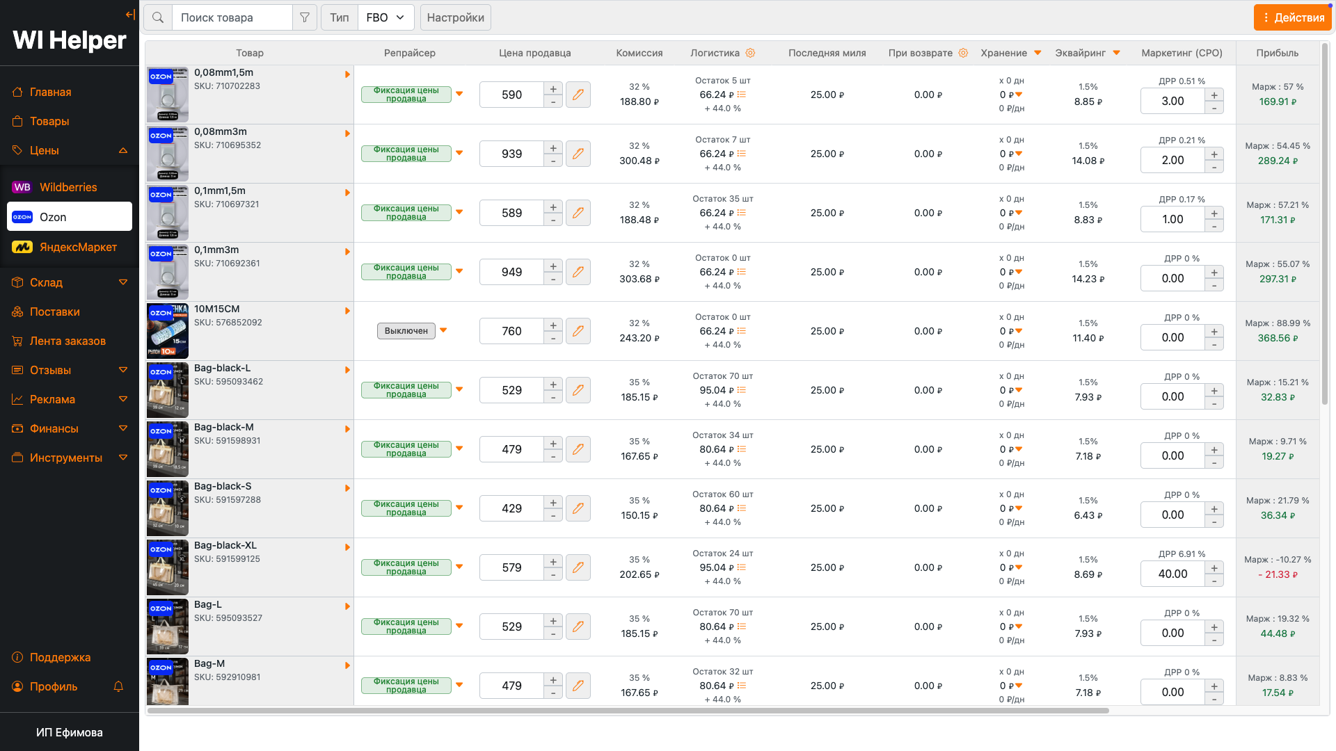Click pencil edit icon for Bag-M price

click(x=578, y=686)
